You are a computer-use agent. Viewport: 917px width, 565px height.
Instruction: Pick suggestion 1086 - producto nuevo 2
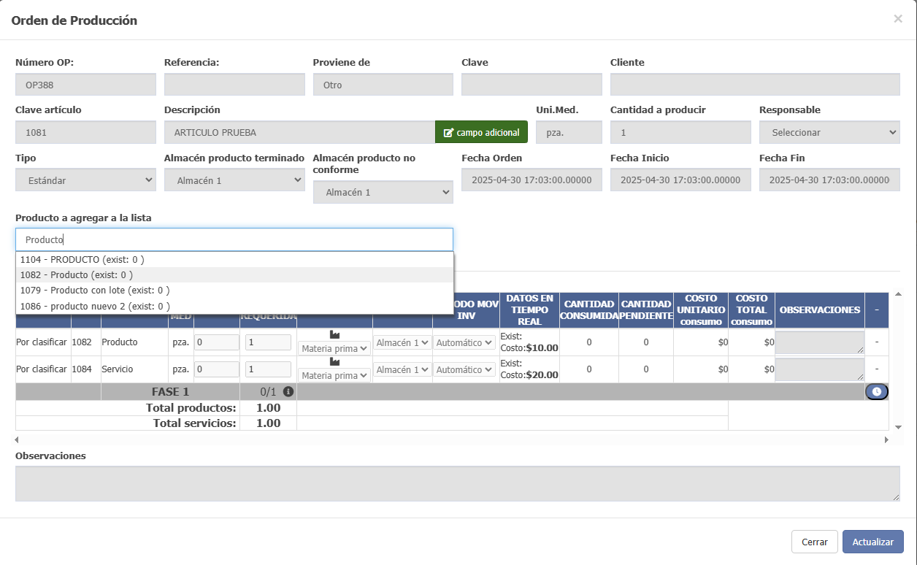[95, 307]
